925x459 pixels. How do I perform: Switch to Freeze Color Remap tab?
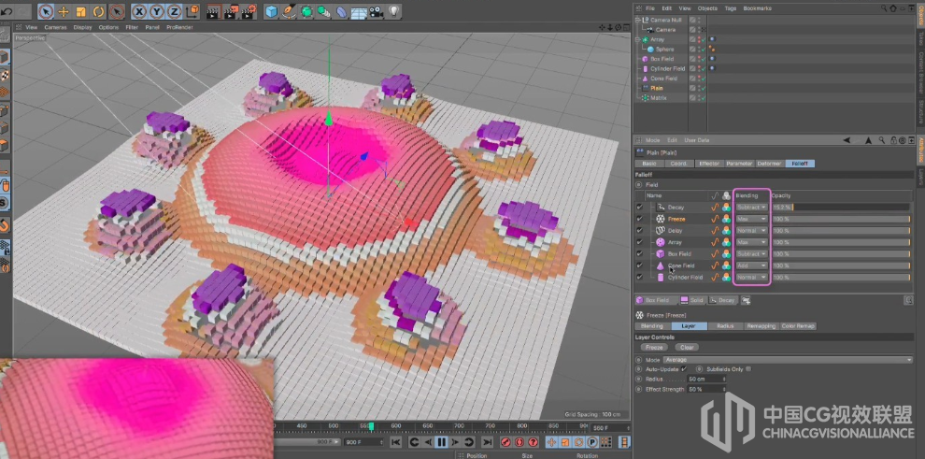[x=798, y=326]
